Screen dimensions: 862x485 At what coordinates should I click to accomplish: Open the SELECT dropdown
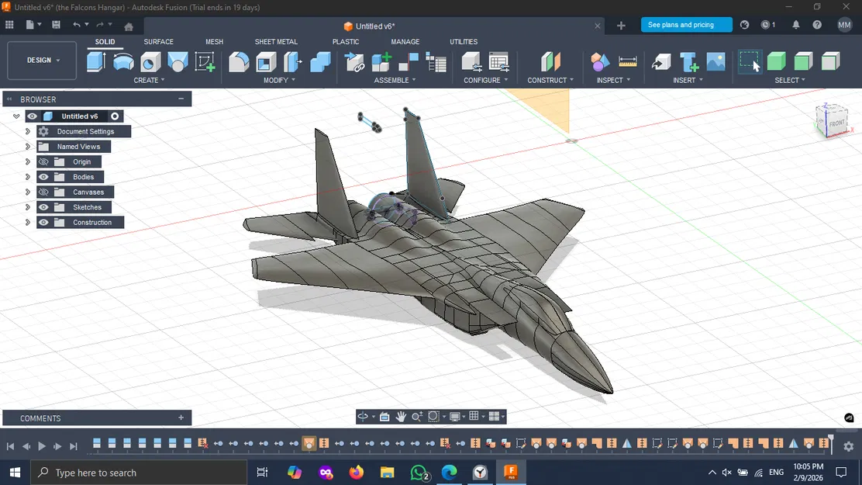click(790, 79)
